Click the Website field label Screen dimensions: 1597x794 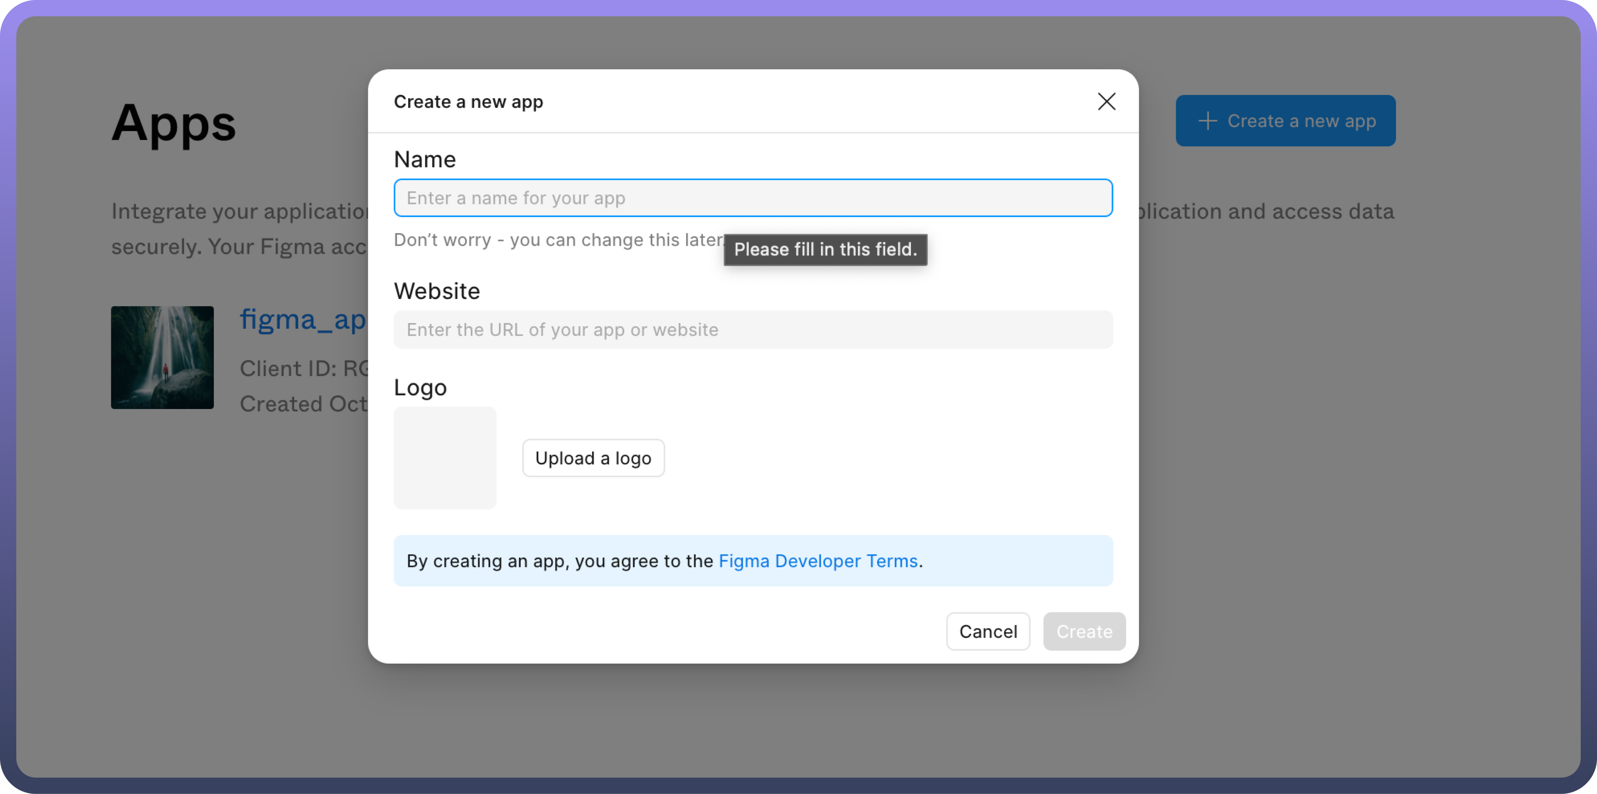click(436, 291)
